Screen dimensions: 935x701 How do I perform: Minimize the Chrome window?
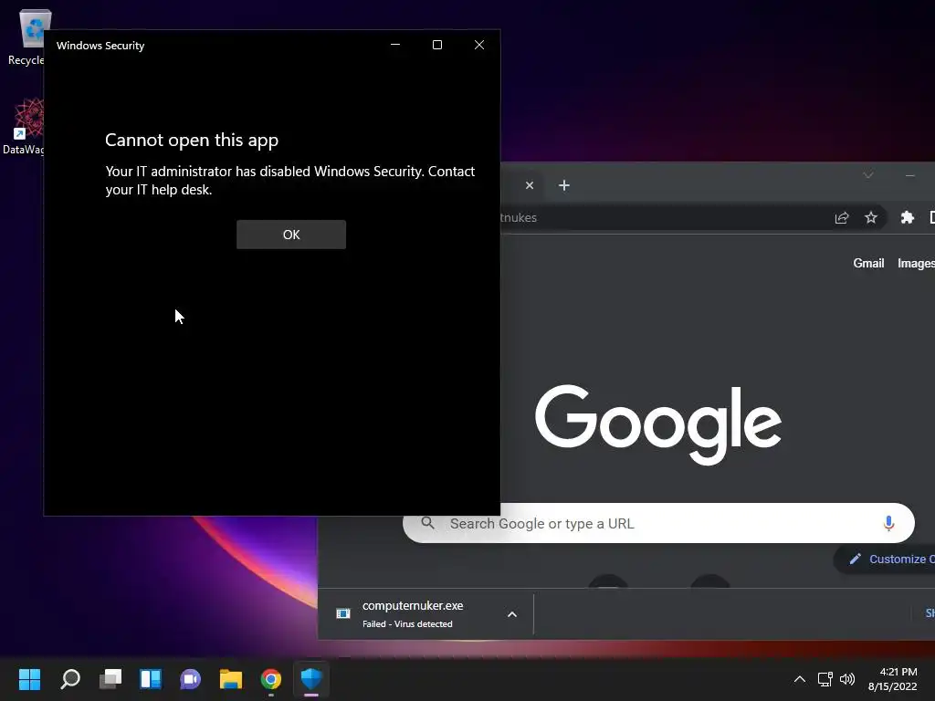coord(910,175)
